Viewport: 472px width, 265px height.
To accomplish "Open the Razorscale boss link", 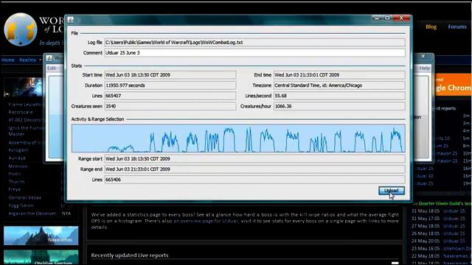I will (x=21, y=112).
